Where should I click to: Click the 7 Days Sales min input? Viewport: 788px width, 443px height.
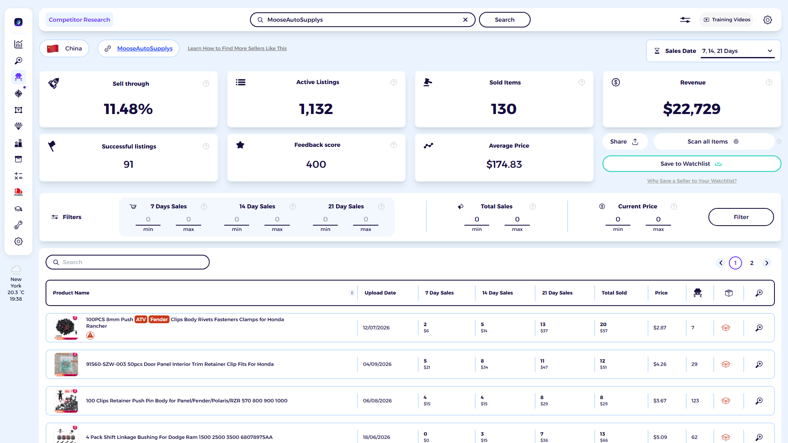coord(148,219)
